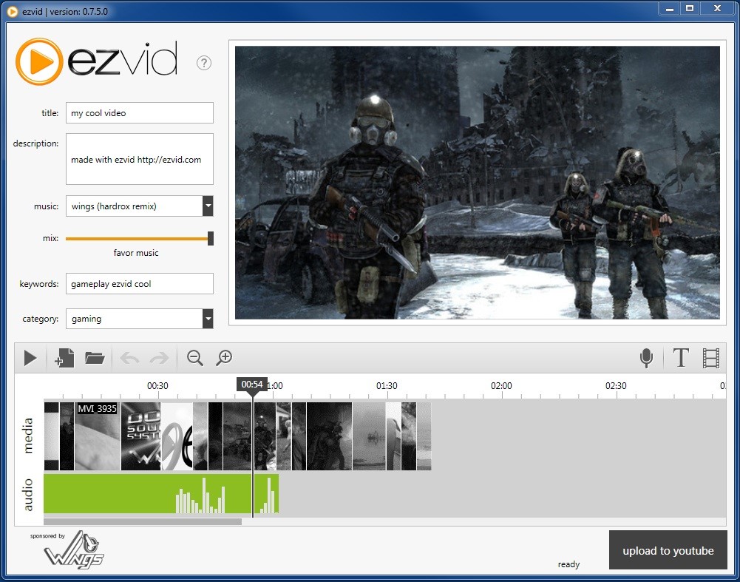Click the undo arrow icon
Screen dimensions: 740x582
pos(130,359)
